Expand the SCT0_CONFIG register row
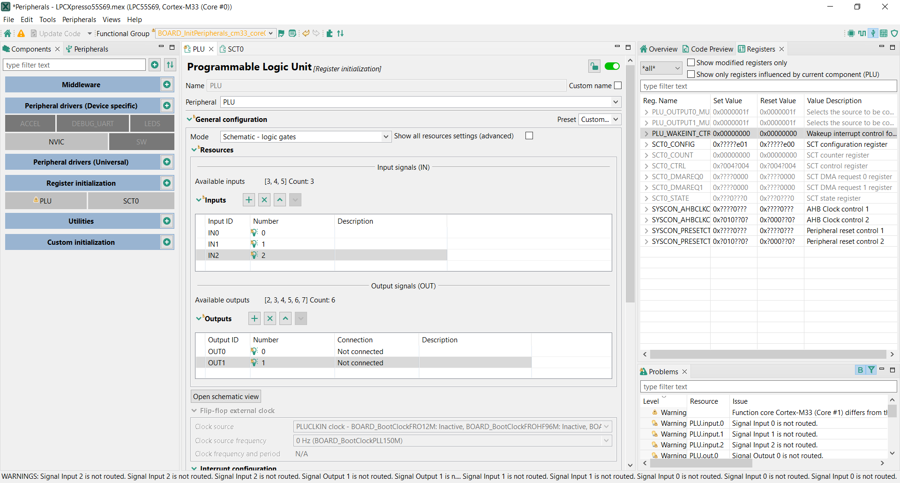The width and height of the screenshot is (900, 483). [646, 144]
